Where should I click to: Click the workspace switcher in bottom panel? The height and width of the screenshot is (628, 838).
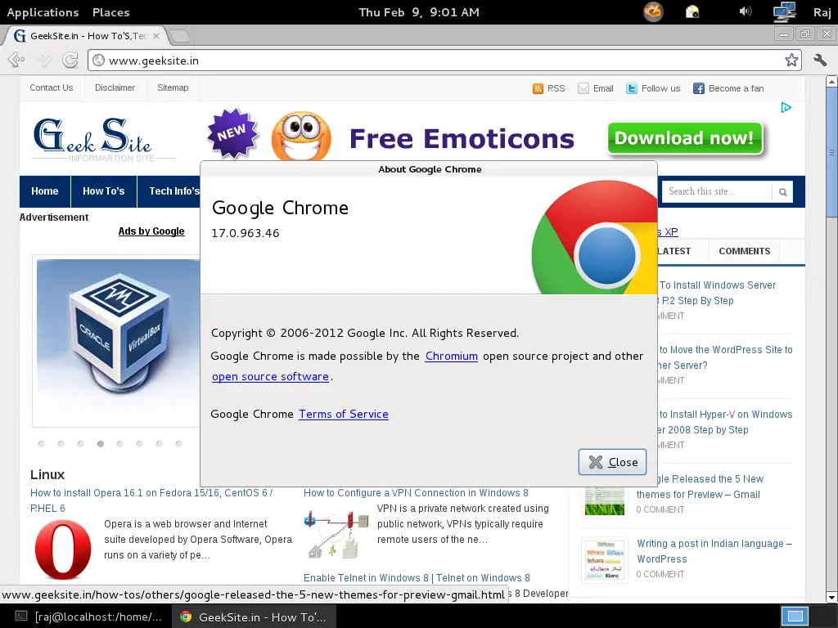tap(795, 617)
